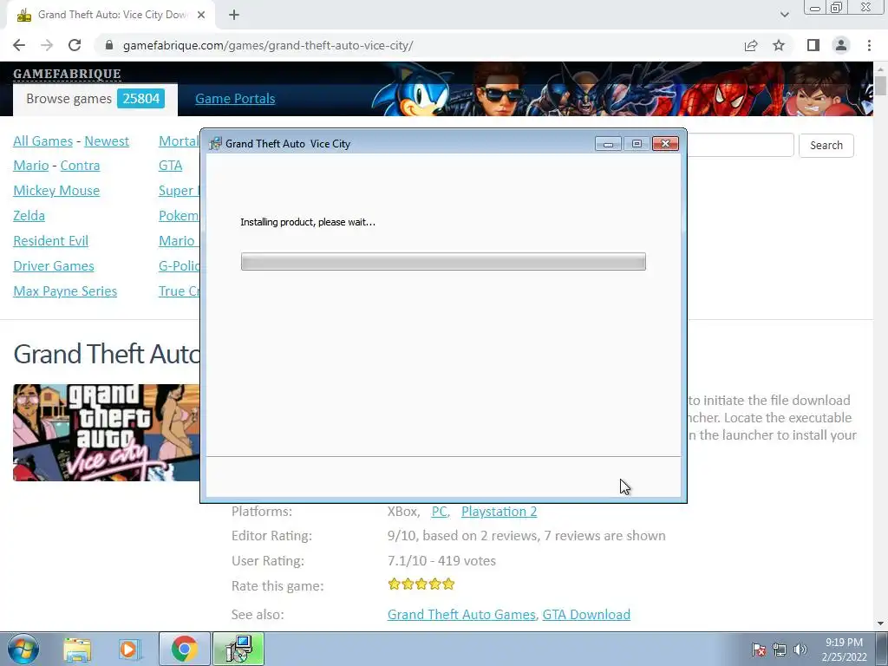Open the Driver Games link
This screenshot has height=666, width=888.
(54, 265)
